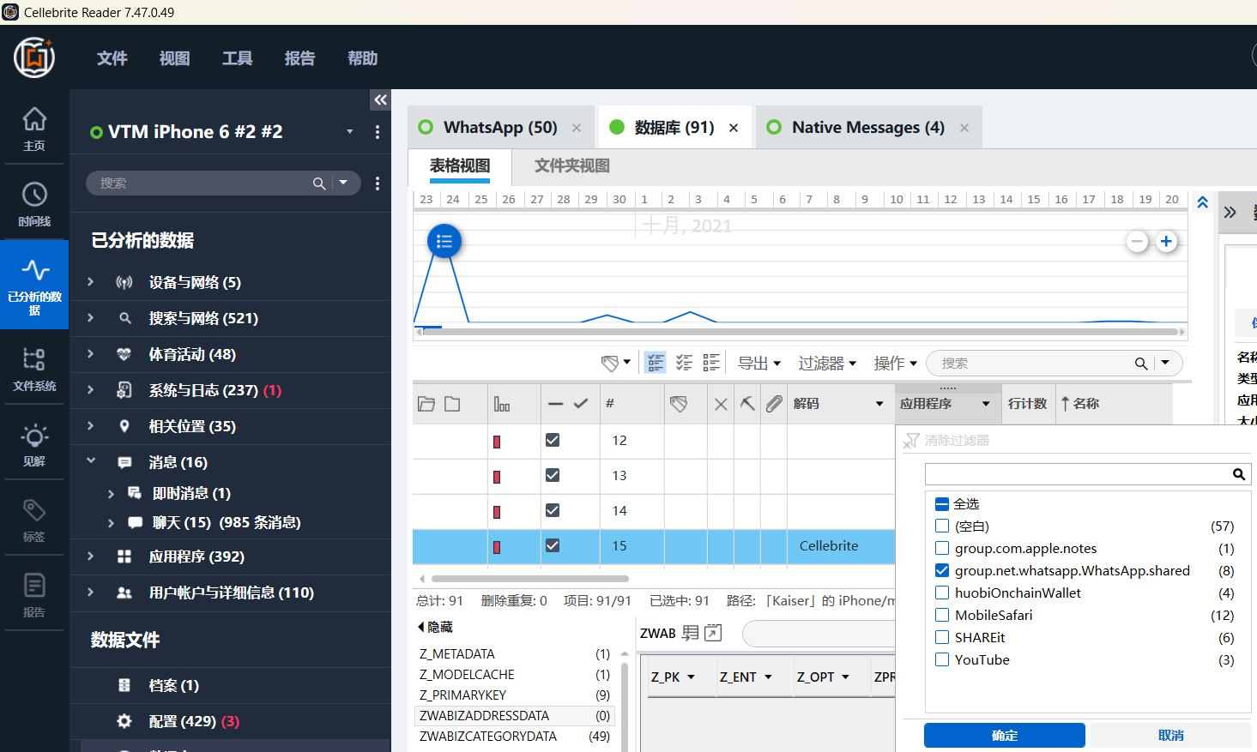The height and width of the screenshot is (752, 1257).
Task: Open the 工具 menu
Action: (x=238, y=58)
